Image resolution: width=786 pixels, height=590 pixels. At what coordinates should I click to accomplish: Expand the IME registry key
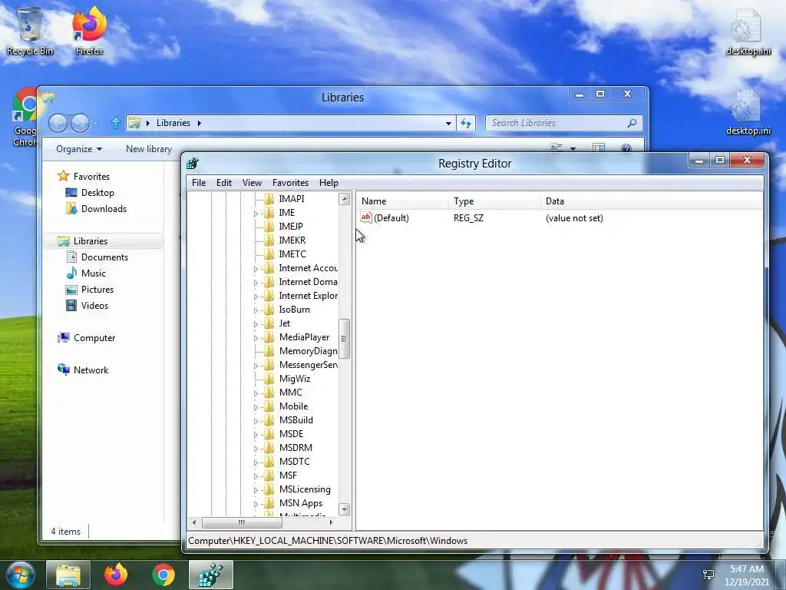[x=256, y=214]
